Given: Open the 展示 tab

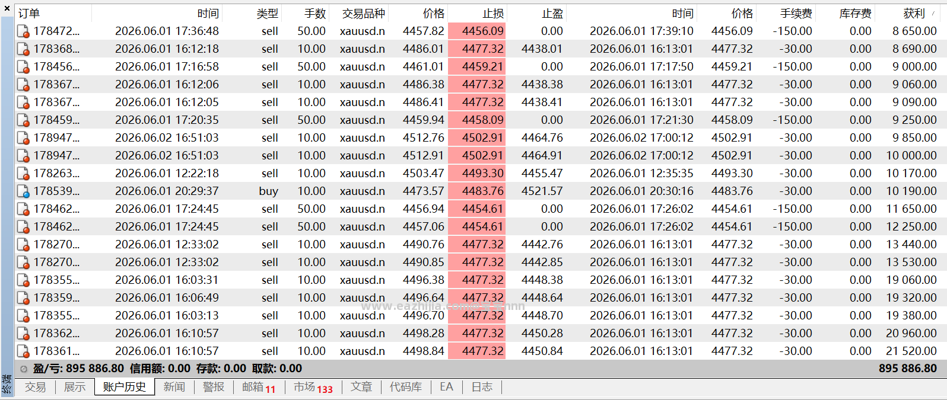Looking at the screenshot, I should click(x=75, y=387).
